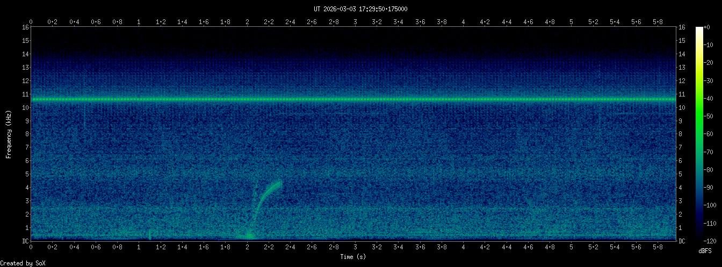Viewport: 722px width, 267px height.
Task: Click the "Time (s)" axis label
Action: (x=355, y=257)
